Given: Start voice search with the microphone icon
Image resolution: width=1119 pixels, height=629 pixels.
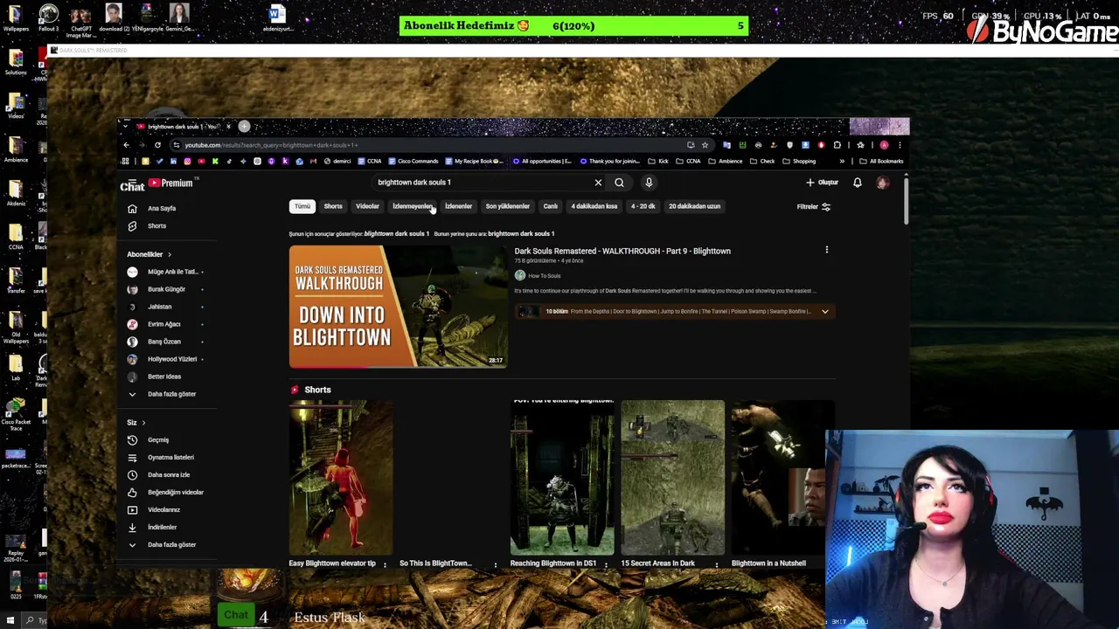Looking at the screenshot, I should [649, 183].
